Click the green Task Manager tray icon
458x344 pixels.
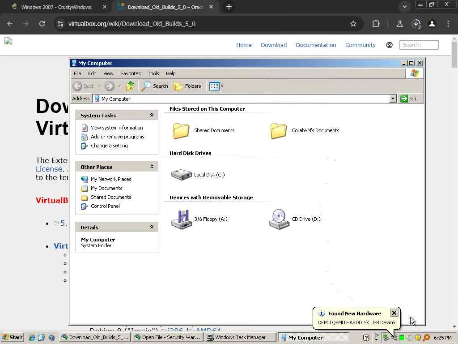click(x=402, y=338)
